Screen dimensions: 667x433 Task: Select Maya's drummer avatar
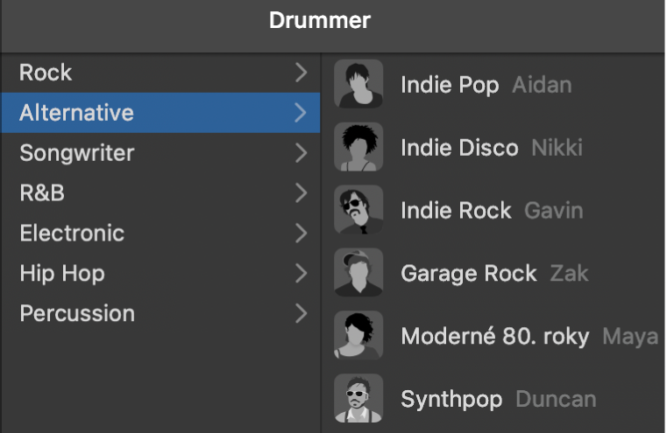point(358,335)
